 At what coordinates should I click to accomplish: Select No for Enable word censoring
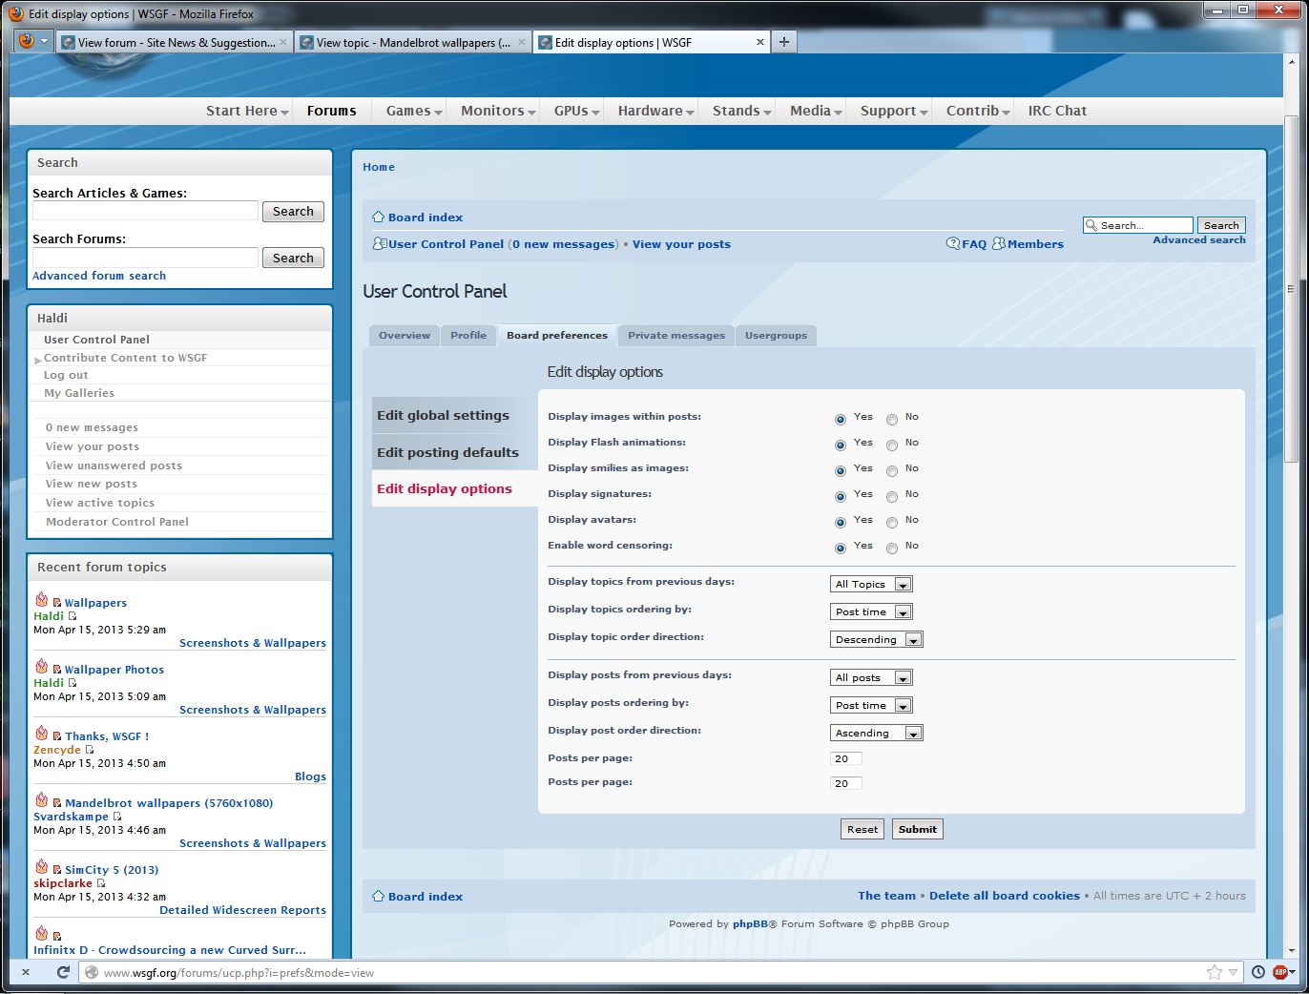tap(892, 549)
